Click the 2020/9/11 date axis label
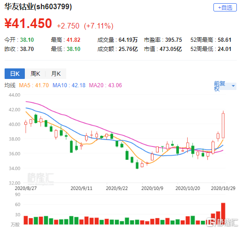Viewport: 241px width, 230px height. (x=81, y=188)
